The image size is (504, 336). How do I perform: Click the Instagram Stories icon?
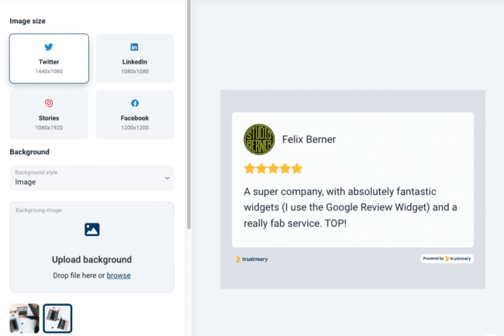click(49, 103)
